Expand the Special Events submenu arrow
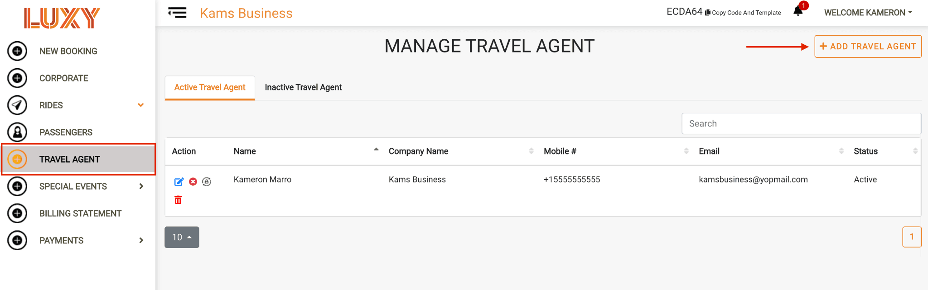Viewport: 928px width, 290px height. point(141,186)
